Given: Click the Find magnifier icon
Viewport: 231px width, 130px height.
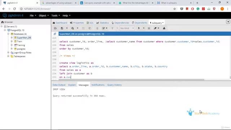Looking at the screenshot, I should tap(73, 28).
